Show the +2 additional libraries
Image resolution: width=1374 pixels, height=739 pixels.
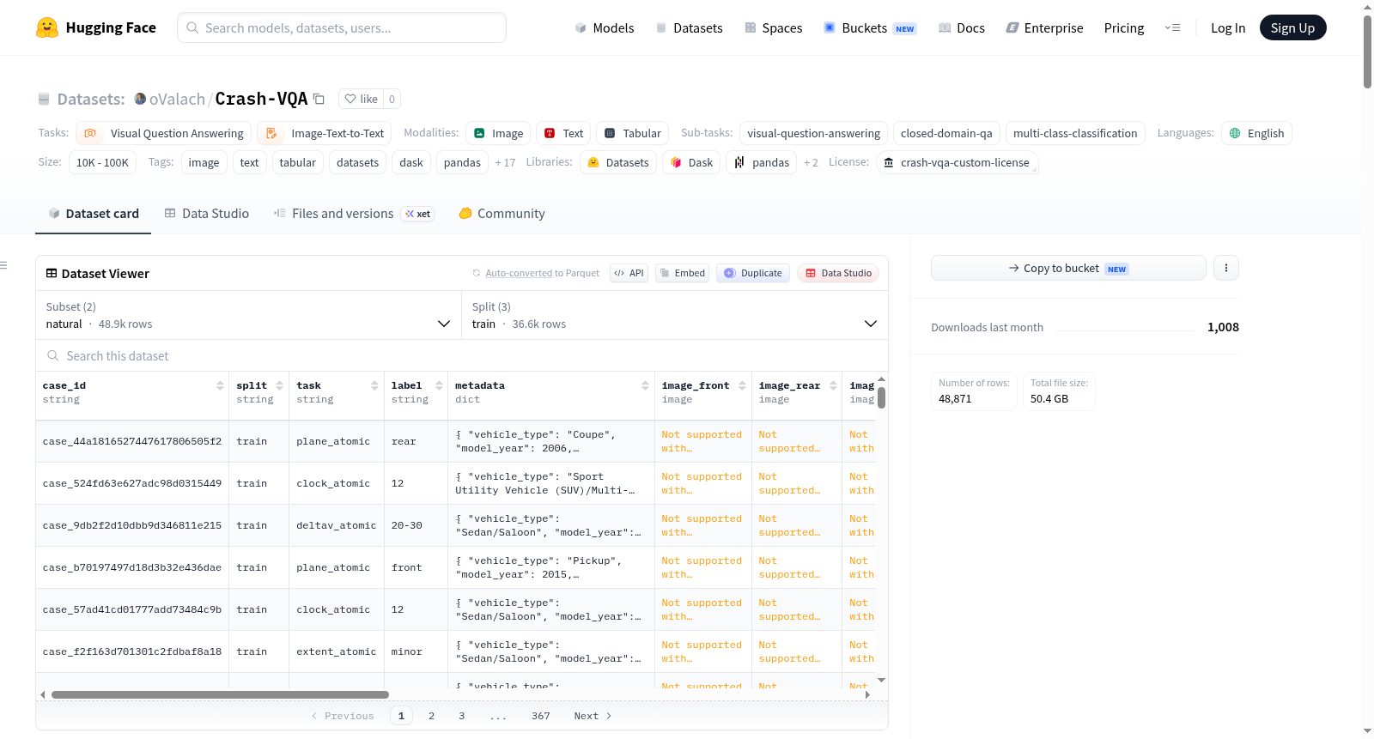click(x=811, y=162)
